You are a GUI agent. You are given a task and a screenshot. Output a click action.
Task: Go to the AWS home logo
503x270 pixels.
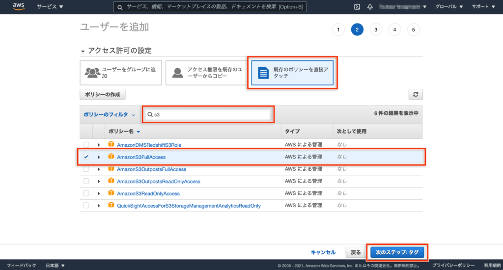18,6
